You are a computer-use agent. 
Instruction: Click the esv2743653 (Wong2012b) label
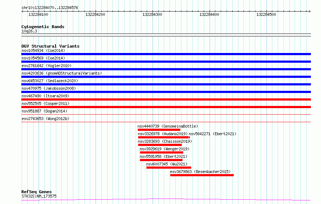(x=45, y=119)
